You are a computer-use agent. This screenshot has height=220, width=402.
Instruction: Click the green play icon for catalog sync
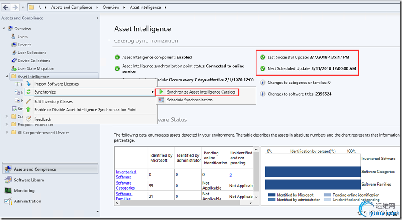(161, 91)
